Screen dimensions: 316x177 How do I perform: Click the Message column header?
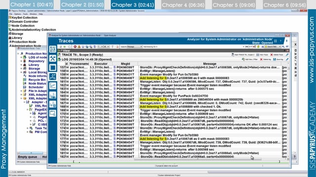tap(209, 63)
